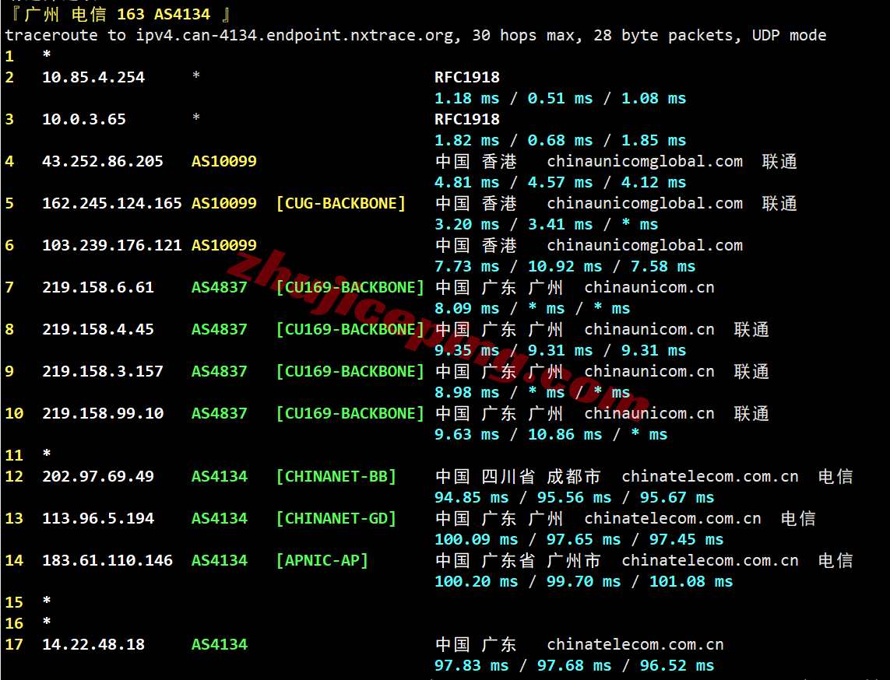The height and width of the screenshot is (680, 890).
Task: Click latency value 96.52 ms
Action: coord(677,665)
